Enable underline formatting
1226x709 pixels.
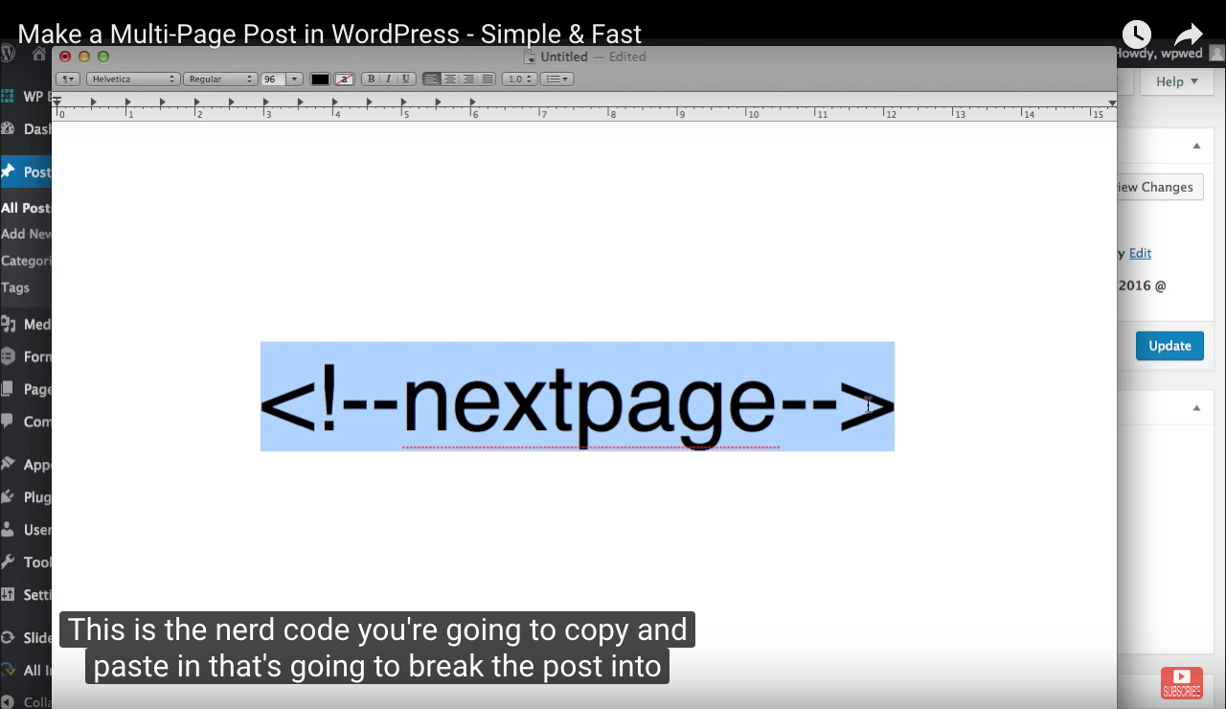pos(404,79)
